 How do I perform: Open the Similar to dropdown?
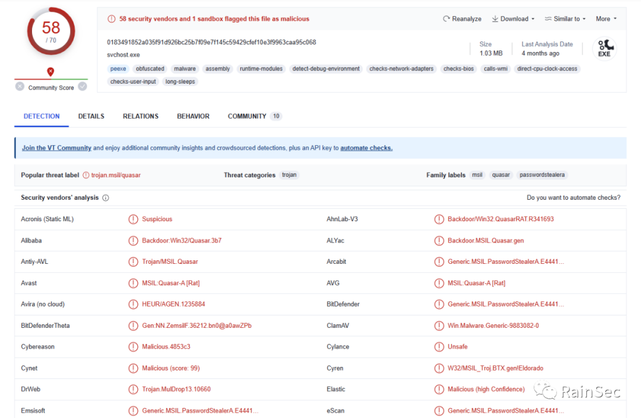(x=566, y=19)
